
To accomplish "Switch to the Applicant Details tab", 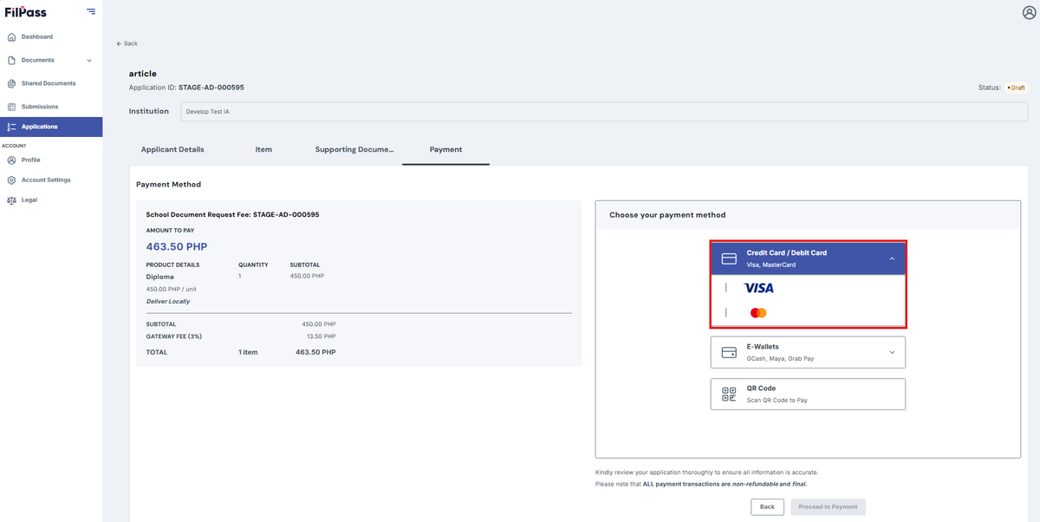I will [x=172, y=150].
